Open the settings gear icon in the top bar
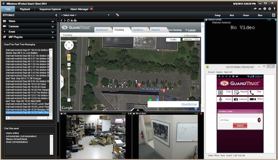 [270, 9]
